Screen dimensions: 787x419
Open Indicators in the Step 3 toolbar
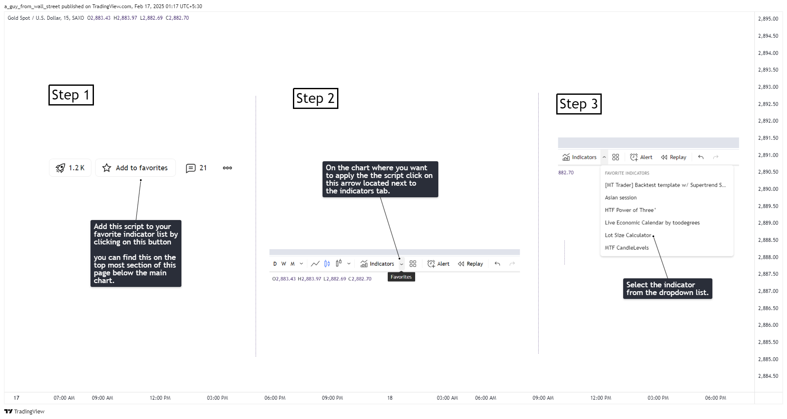click(x=579, y=157)
